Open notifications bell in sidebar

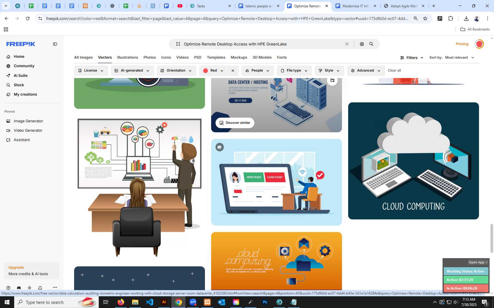(40, 288)
